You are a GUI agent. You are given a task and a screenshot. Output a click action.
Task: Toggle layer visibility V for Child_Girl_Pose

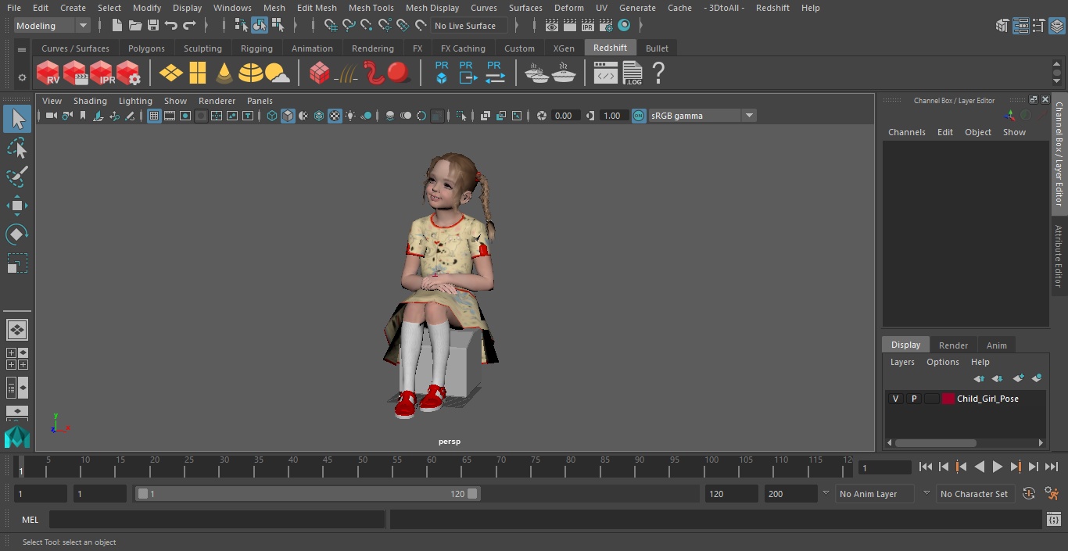coord(895,399)
